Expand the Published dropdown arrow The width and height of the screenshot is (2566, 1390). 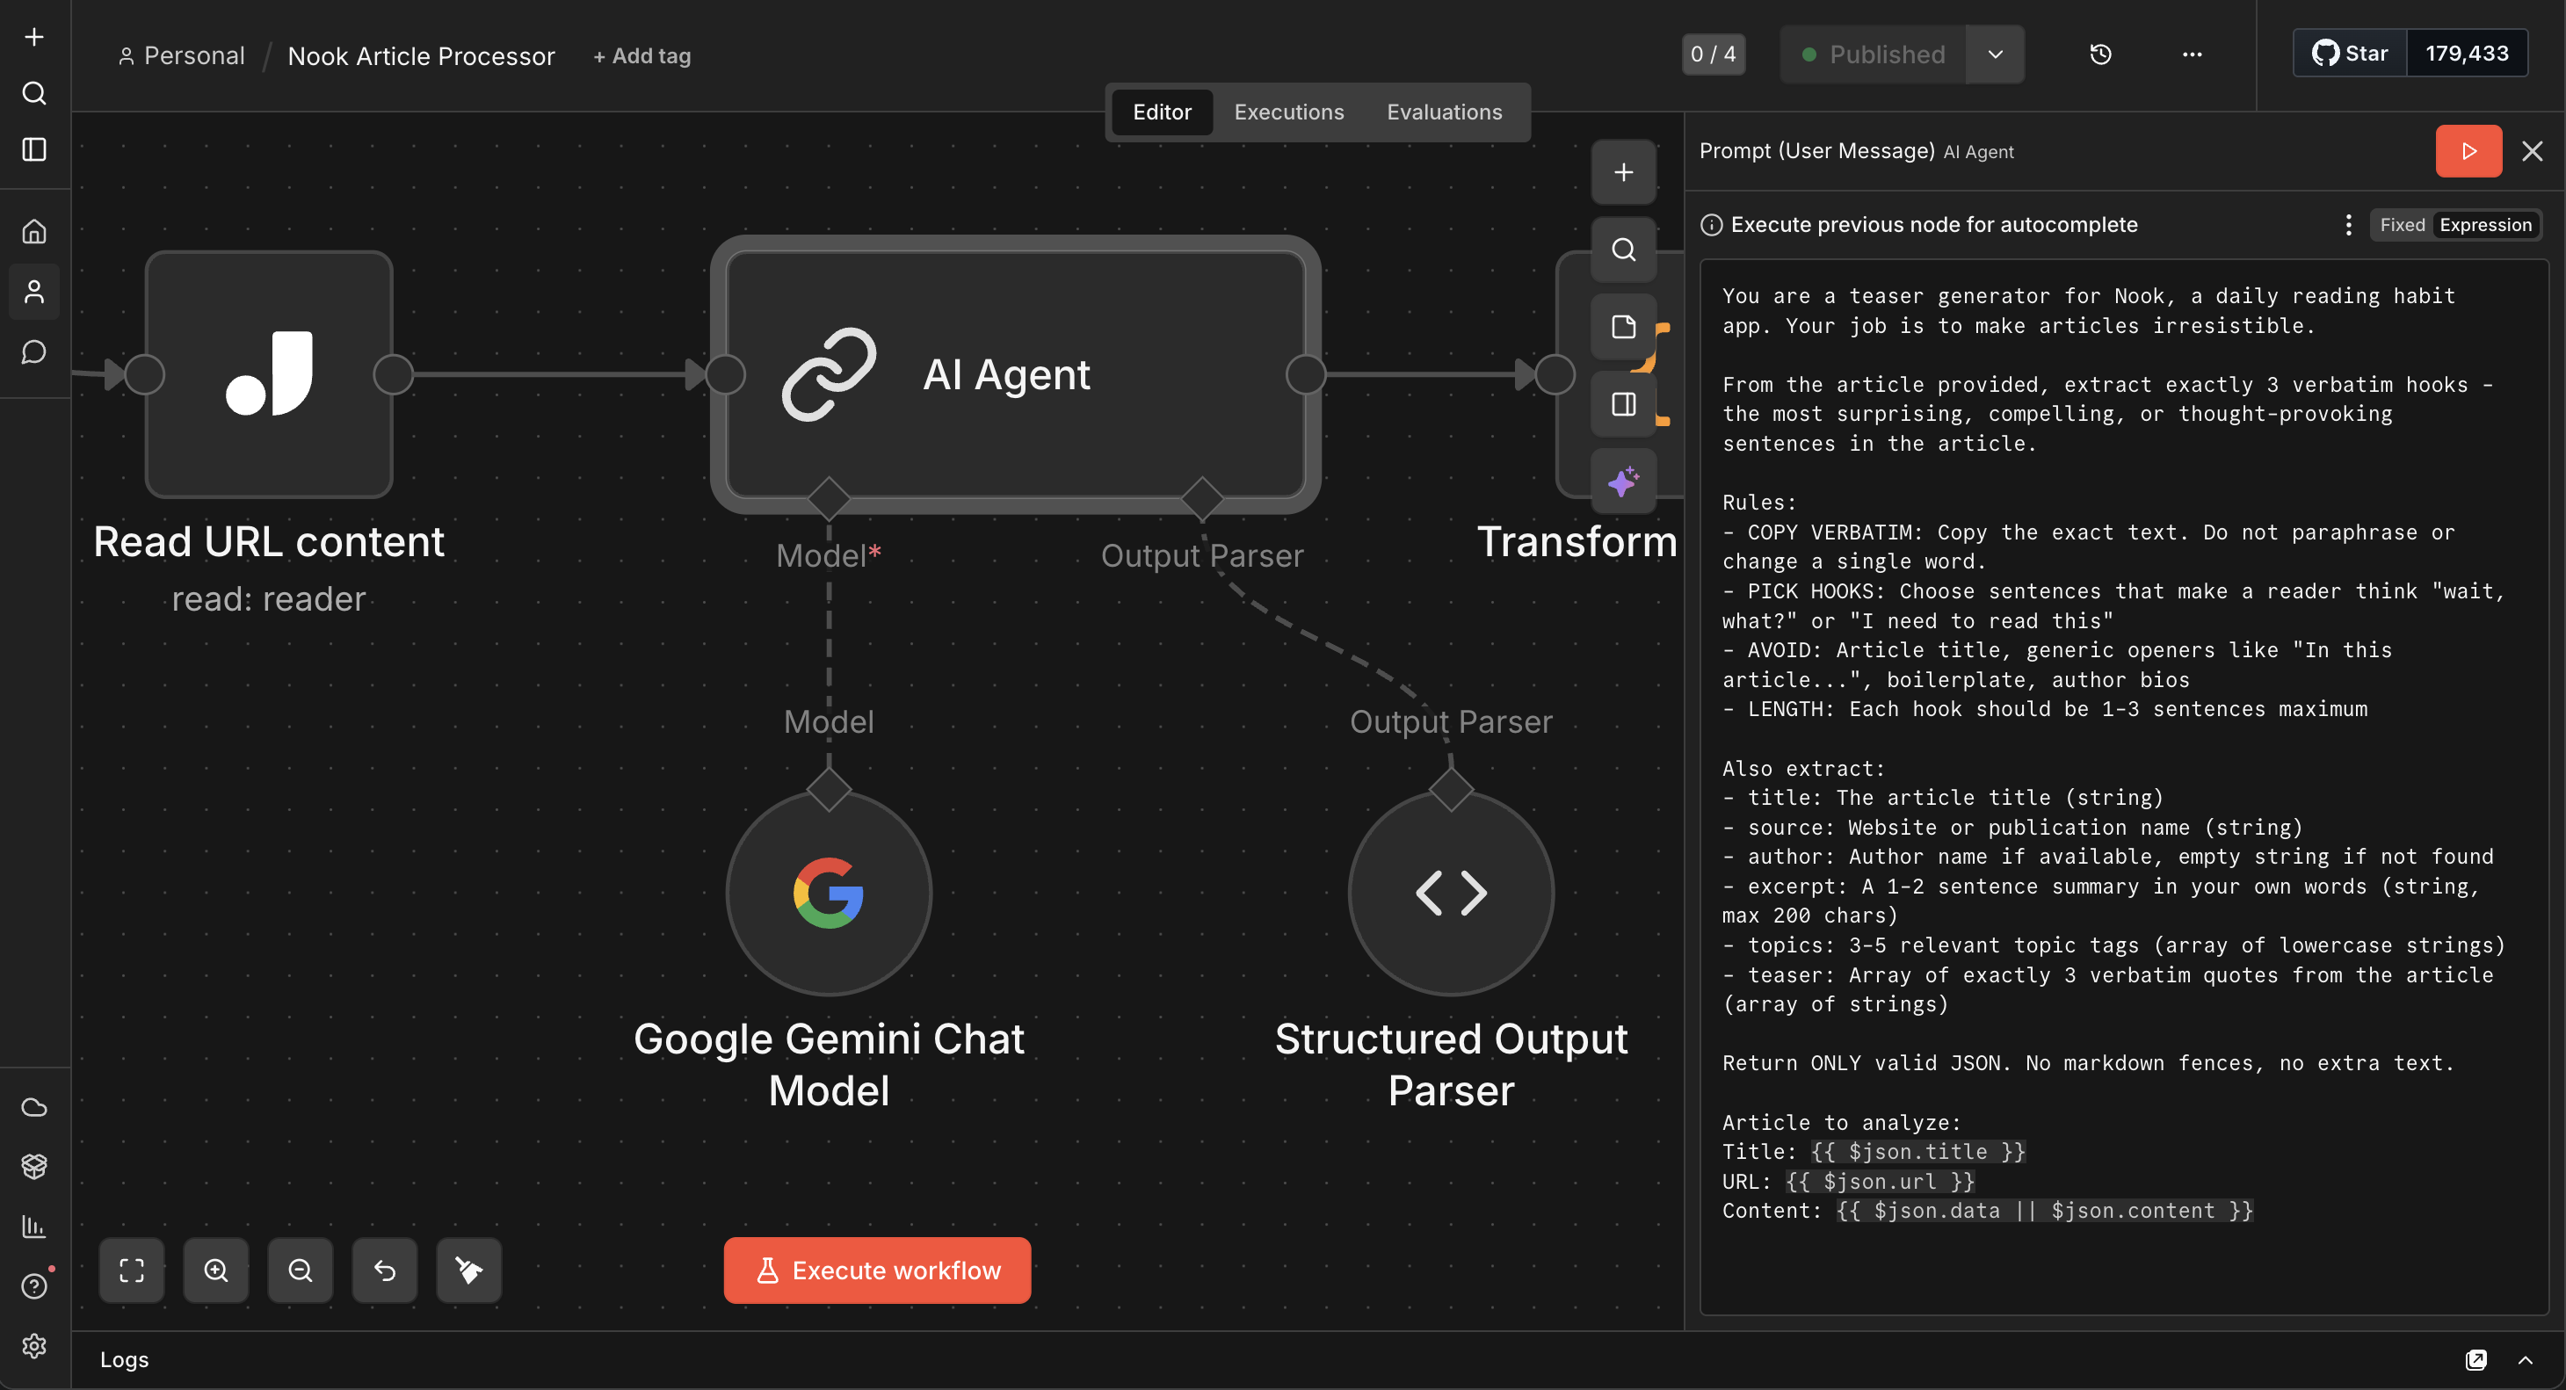(x=1995, y=54)
